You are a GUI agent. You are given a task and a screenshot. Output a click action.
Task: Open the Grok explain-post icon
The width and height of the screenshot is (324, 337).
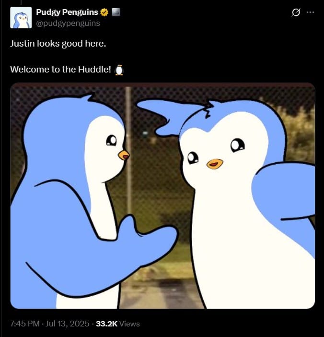(296, 12)
